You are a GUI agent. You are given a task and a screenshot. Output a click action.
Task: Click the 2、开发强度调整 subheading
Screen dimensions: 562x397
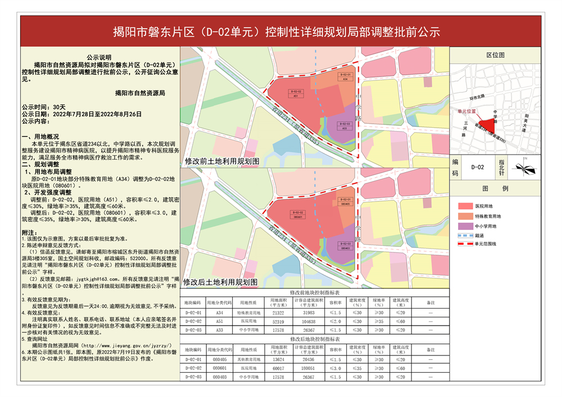pyautogui.click(x=48, y=192)
